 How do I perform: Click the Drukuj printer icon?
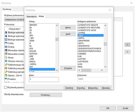point(6,47)
